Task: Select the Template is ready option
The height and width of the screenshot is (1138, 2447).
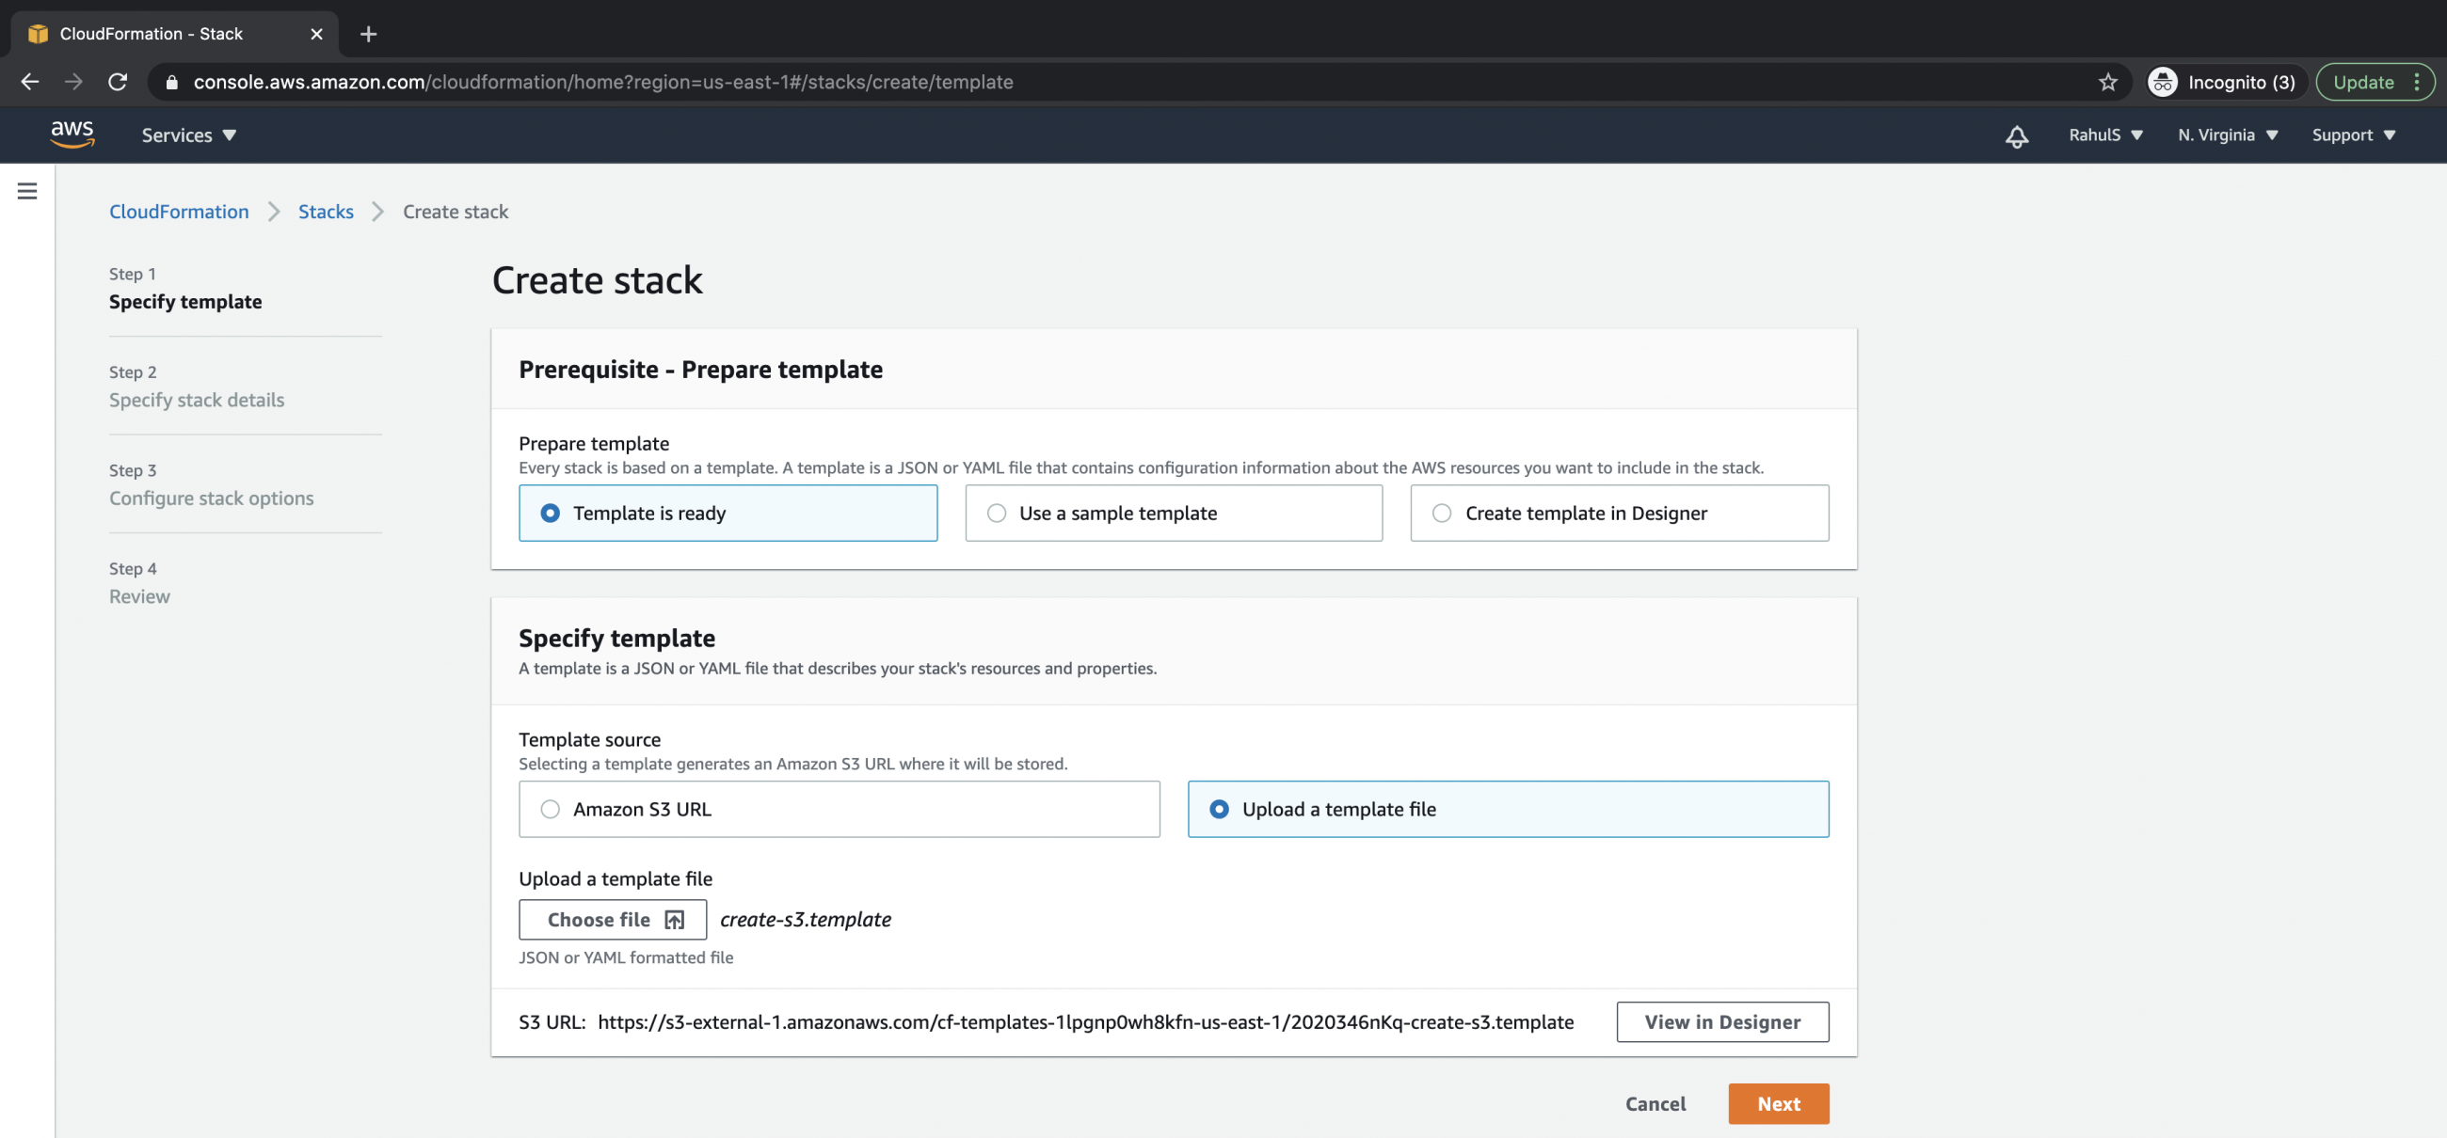Action: 728,513
